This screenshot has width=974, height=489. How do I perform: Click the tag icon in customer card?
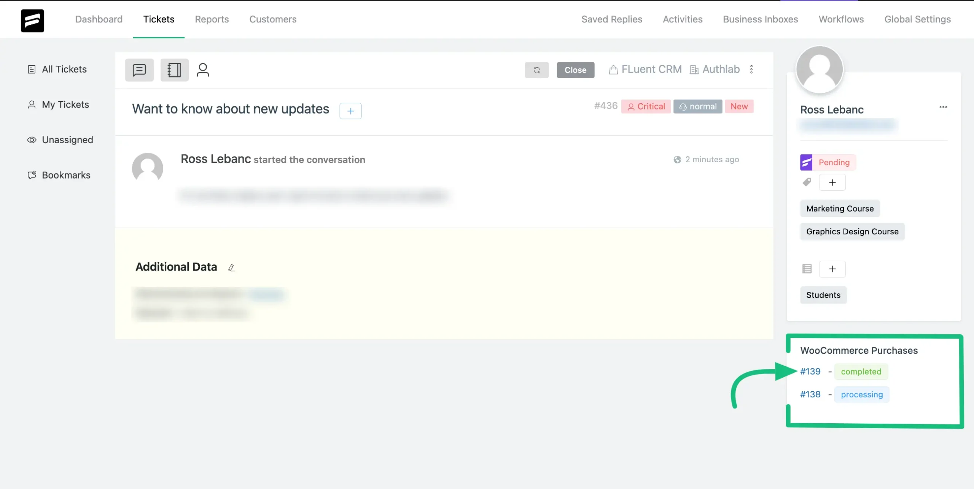pyautogui.click(x=807, y=182)
